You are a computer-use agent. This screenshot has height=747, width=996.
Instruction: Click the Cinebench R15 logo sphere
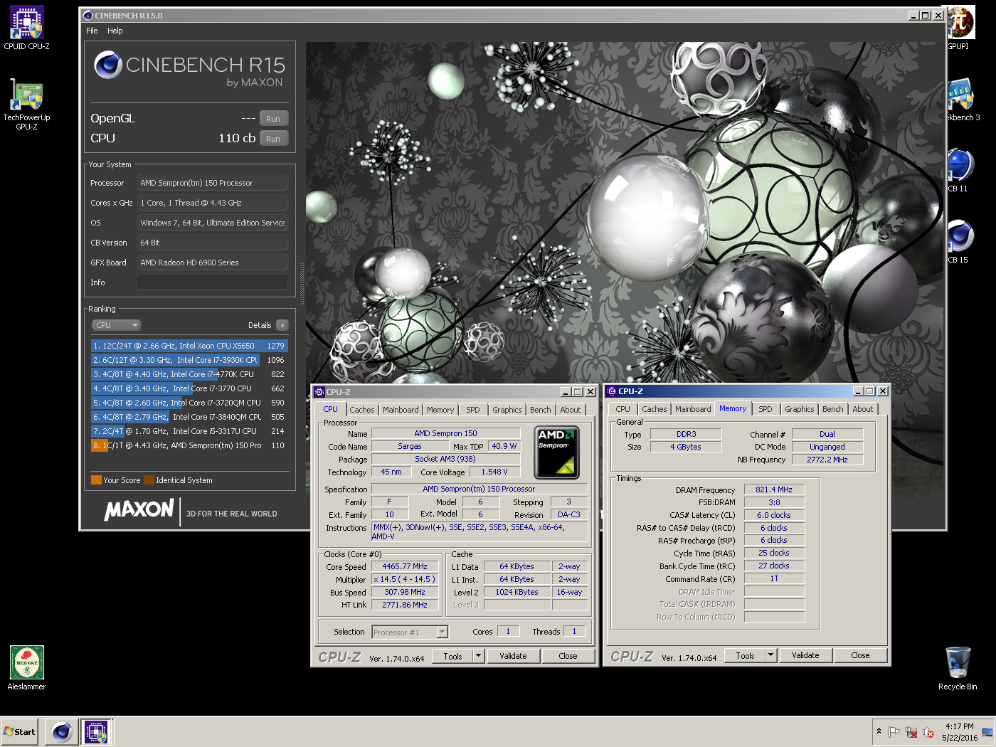108,65
